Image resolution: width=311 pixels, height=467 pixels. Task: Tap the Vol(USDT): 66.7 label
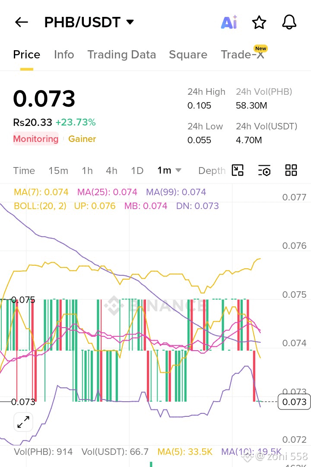click(115, 452)
